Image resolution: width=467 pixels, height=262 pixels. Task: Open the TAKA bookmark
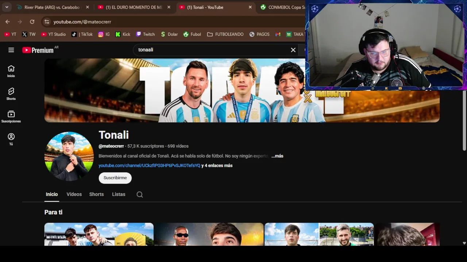coord(295,34)
